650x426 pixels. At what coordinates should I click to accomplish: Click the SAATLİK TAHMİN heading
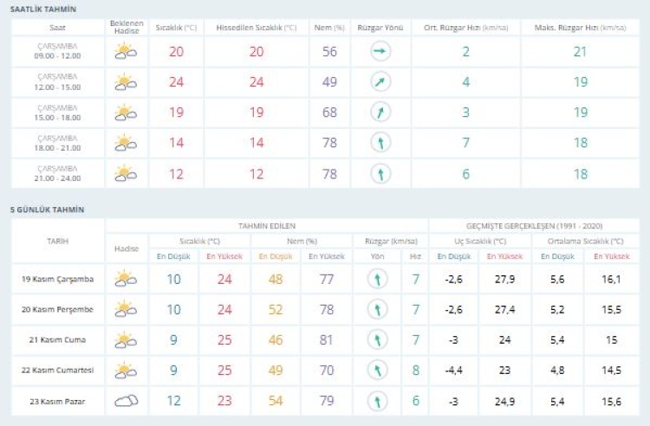tap(42, 9)
